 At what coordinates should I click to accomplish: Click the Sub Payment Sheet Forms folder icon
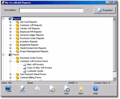17,74
